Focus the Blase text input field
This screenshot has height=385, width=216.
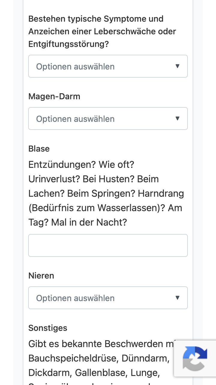coord(108,245)
